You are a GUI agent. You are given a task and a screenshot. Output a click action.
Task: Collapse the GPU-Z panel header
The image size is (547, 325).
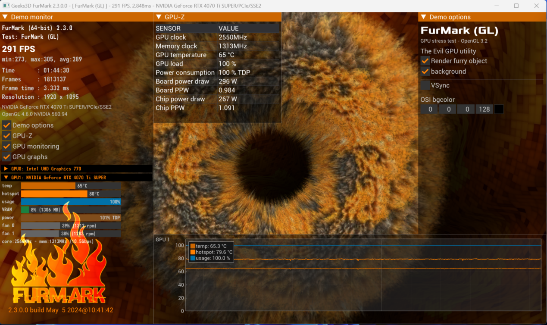point(159,17)
